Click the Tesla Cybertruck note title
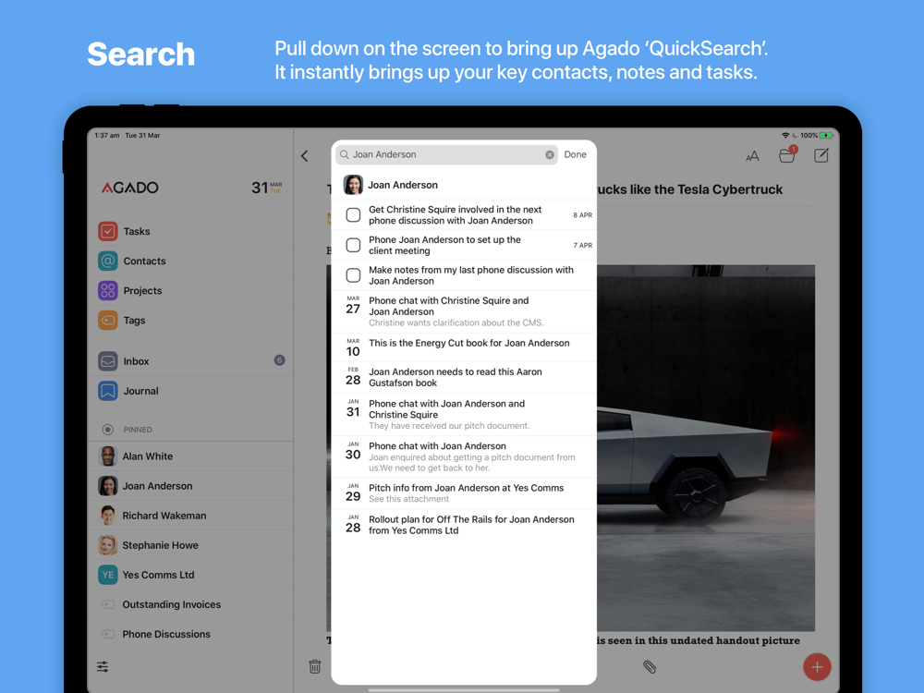 click(689, 189)
